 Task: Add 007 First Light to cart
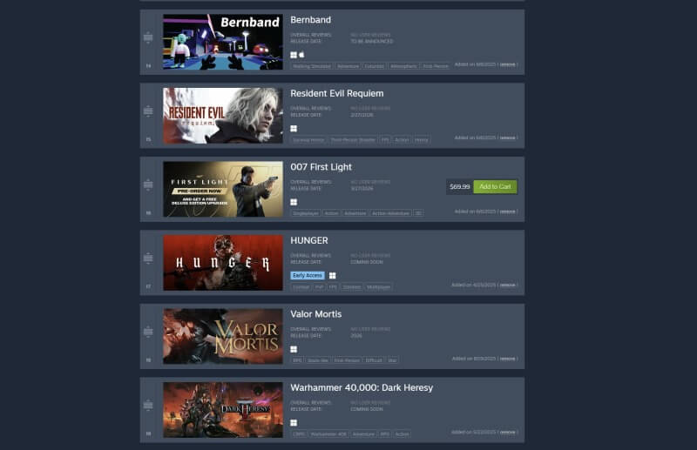tap(495, 186)
